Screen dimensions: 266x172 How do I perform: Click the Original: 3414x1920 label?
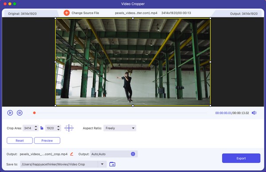(x=22, y=14)
